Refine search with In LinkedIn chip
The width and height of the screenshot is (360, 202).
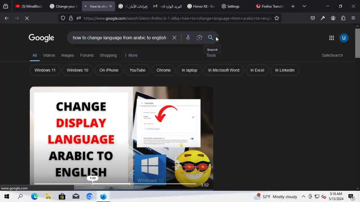point(285,70)
